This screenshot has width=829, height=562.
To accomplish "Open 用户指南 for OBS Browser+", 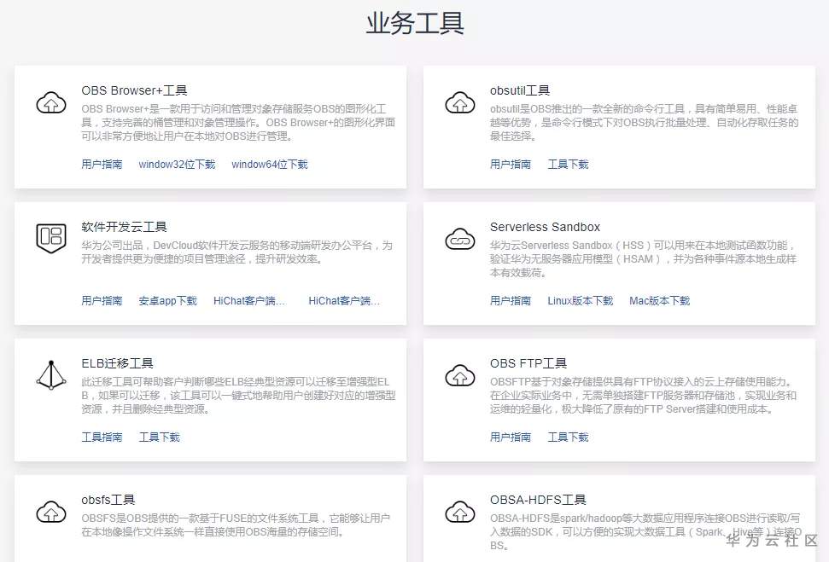I will [102, 165].
